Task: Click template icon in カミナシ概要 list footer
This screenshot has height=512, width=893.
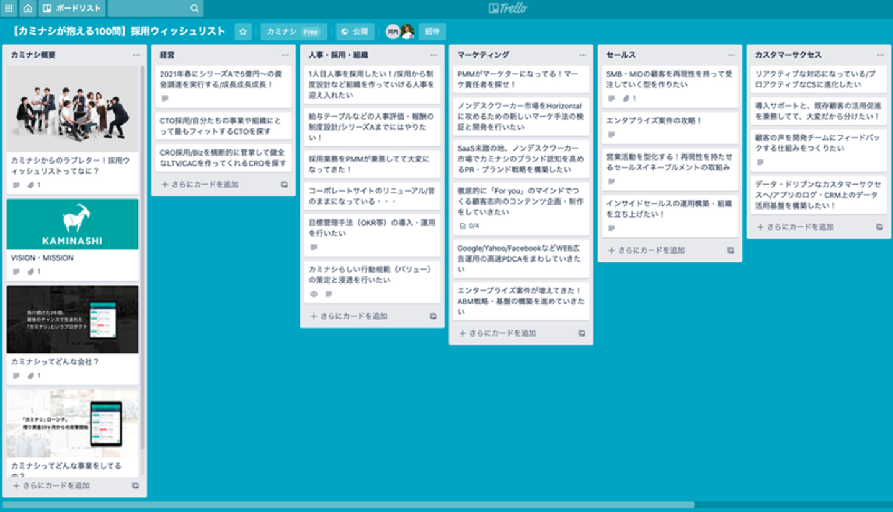Action: pyautogui.click(x=135, y=486)
